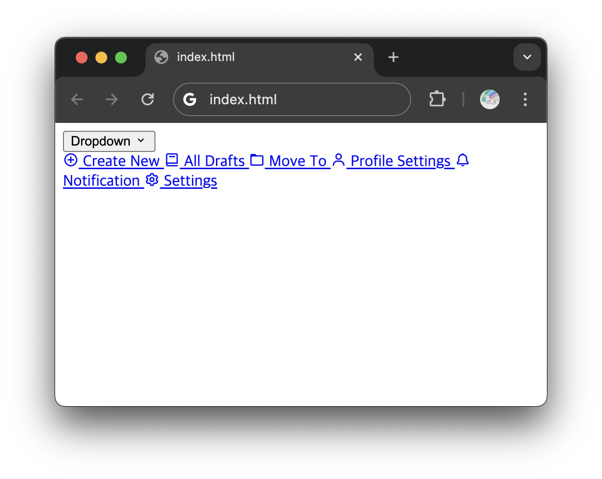
Task: Open the Chrome profile avatar
Action: pos(490,99)
